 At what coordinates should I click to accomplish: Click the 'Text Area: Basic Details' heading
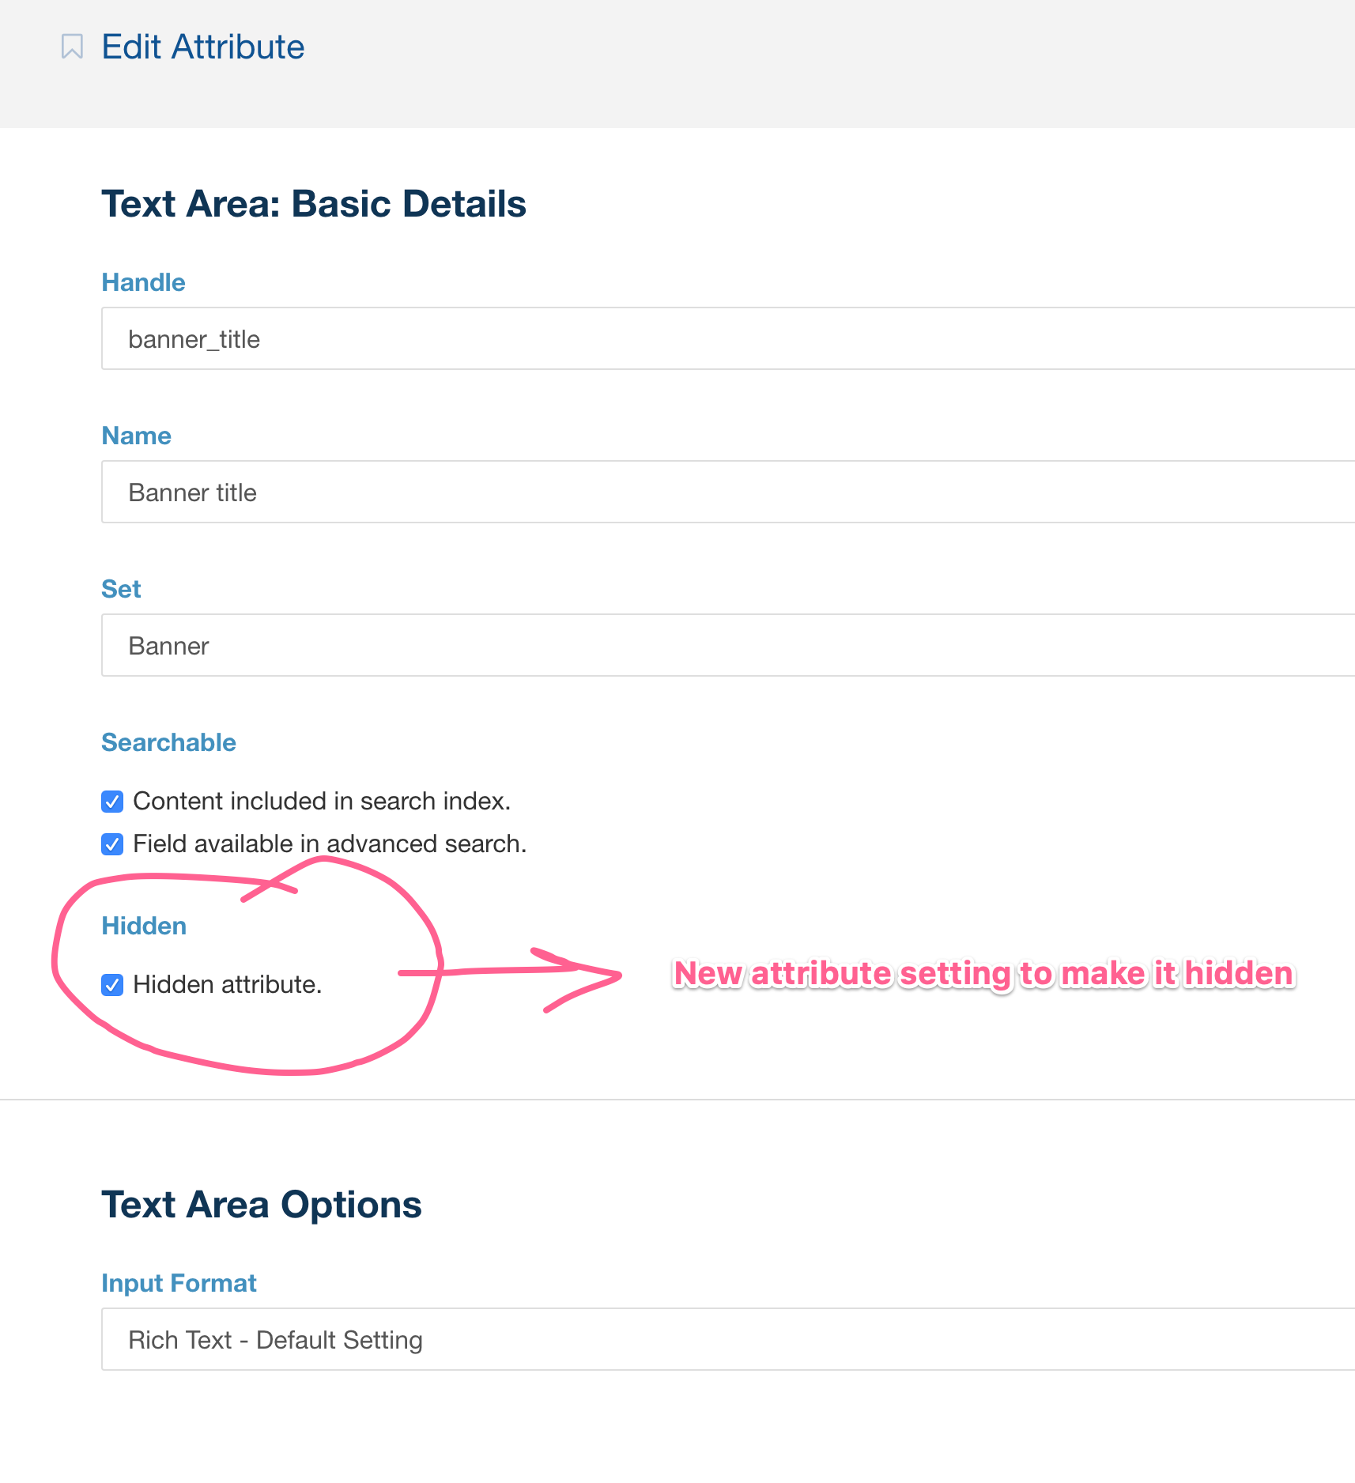[x=314, y=203]
